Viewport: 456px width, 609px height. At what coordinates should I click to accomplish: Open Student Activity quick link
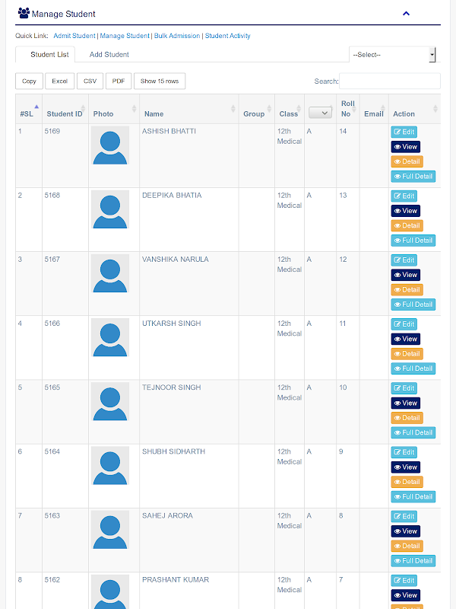(227, 36)
